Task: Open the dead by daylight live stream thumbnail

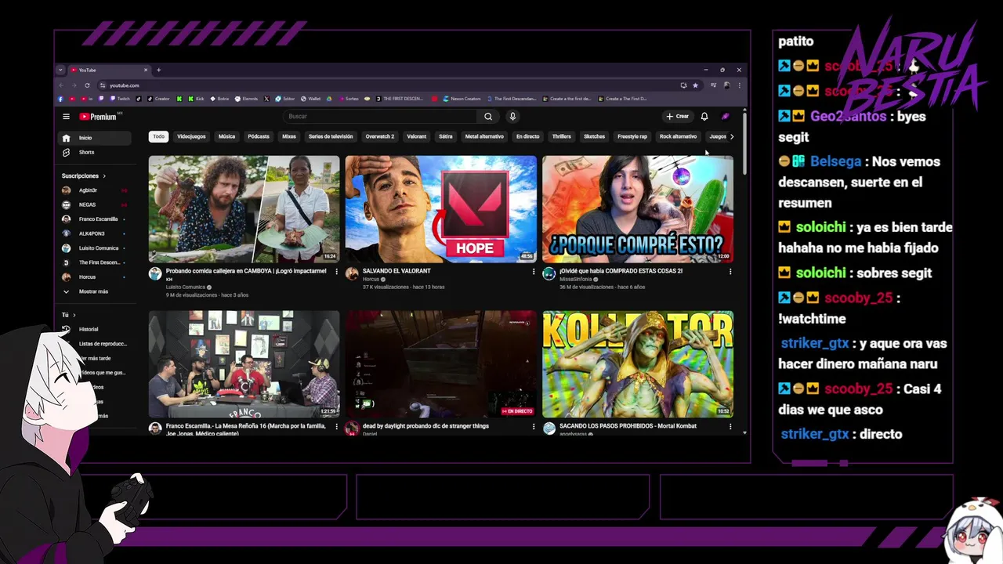Action: click(x=441, y=364)
